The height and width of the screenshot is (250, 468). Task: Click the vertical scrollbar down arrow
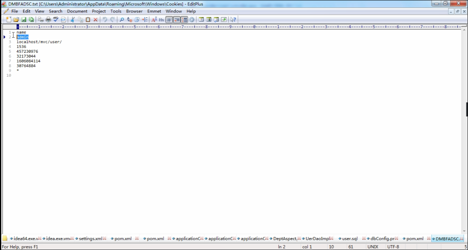[x=464, y=231]
